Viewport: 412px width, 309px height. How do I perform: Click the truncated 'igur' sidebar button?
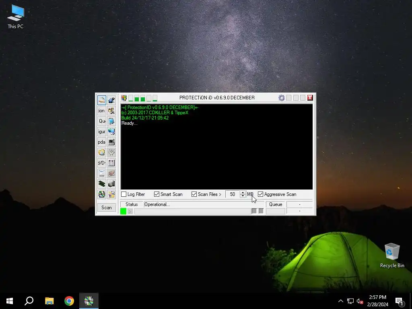point(102,132)
